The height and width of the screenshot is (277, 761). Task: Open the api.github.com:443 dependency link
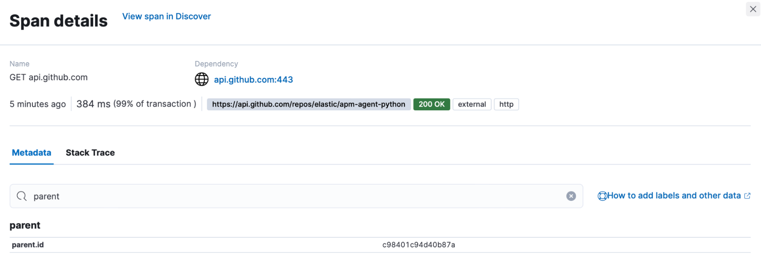253,80
